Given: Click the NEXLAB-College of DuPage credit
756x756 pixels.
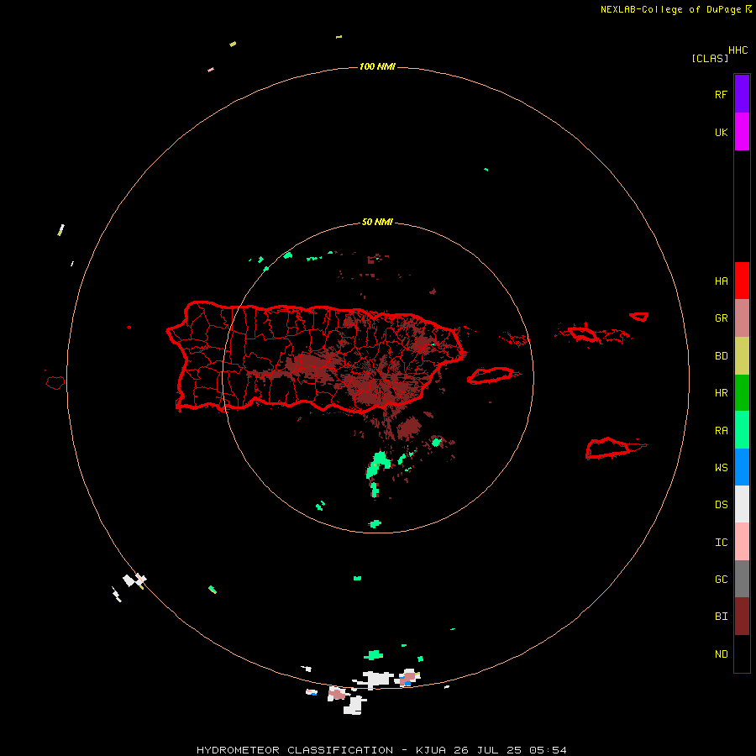Looking at the screenshot, I should coord(670,9).
